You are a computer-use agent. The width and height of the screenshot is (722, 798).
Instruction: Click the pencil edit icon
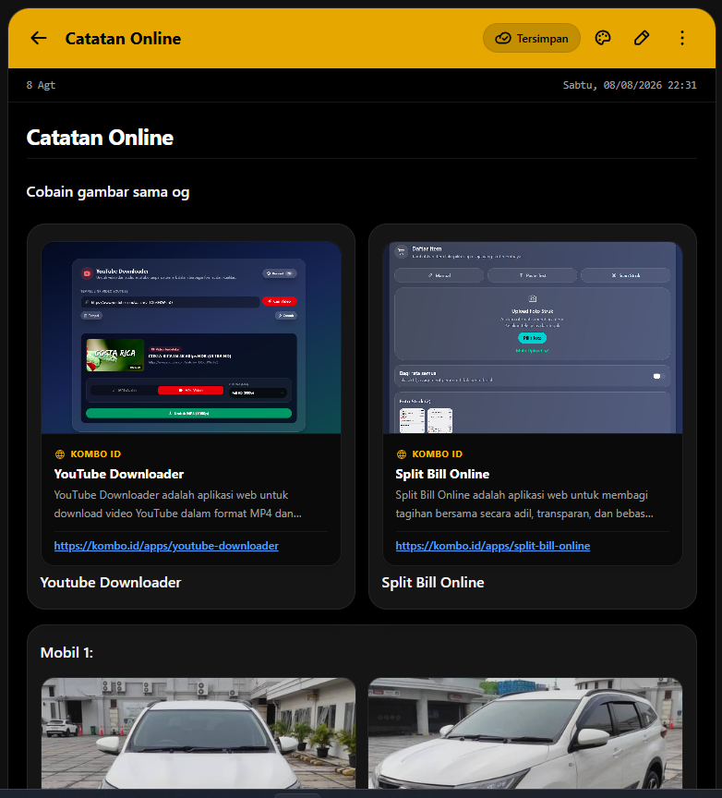[642, 38]
